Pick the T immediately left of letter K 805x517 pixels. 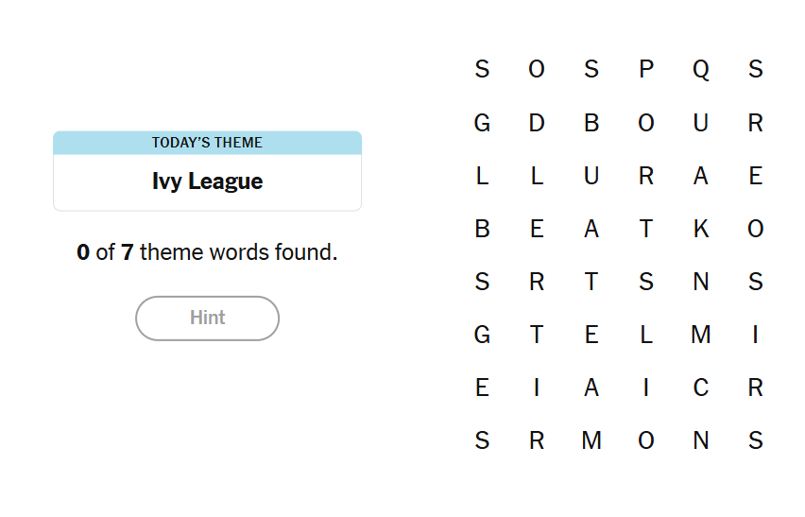point(646,229)
